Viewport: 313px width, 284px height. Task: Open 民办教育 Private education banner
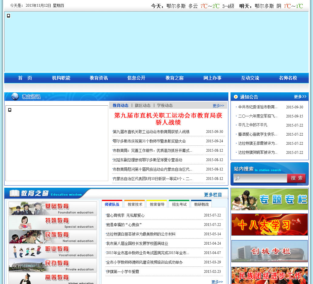[53, 265]
